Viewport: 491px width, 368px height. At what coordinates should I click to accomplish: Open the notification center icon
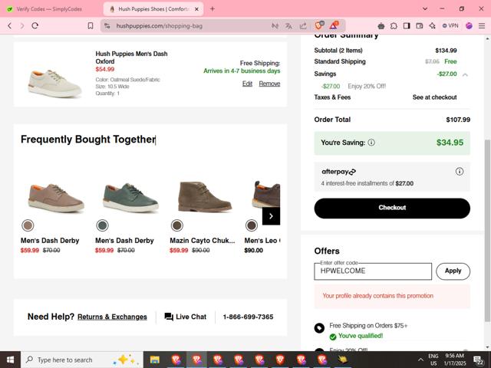point(478,360)
